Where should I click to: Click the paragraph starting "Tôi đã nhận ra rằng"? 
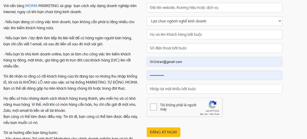pyautogui.click(x=70, y=82)
